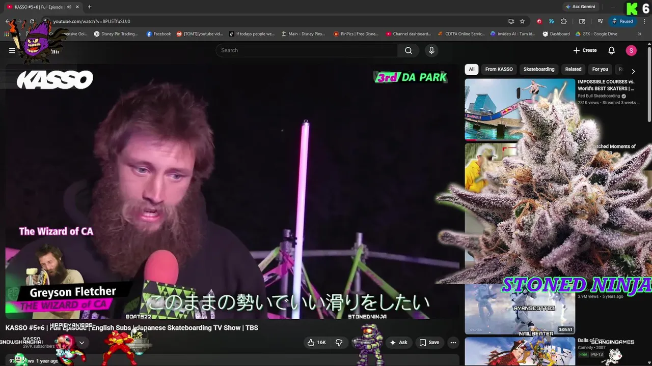Select the All filter chip
This screenshot has height=366, width=652.
click(472, 69)
